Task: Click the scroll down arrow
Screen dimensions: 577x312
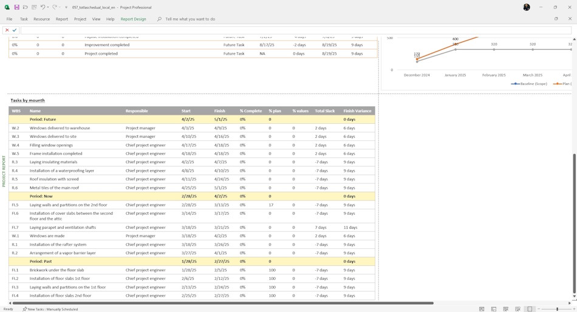Action: [x=574, y=296]
